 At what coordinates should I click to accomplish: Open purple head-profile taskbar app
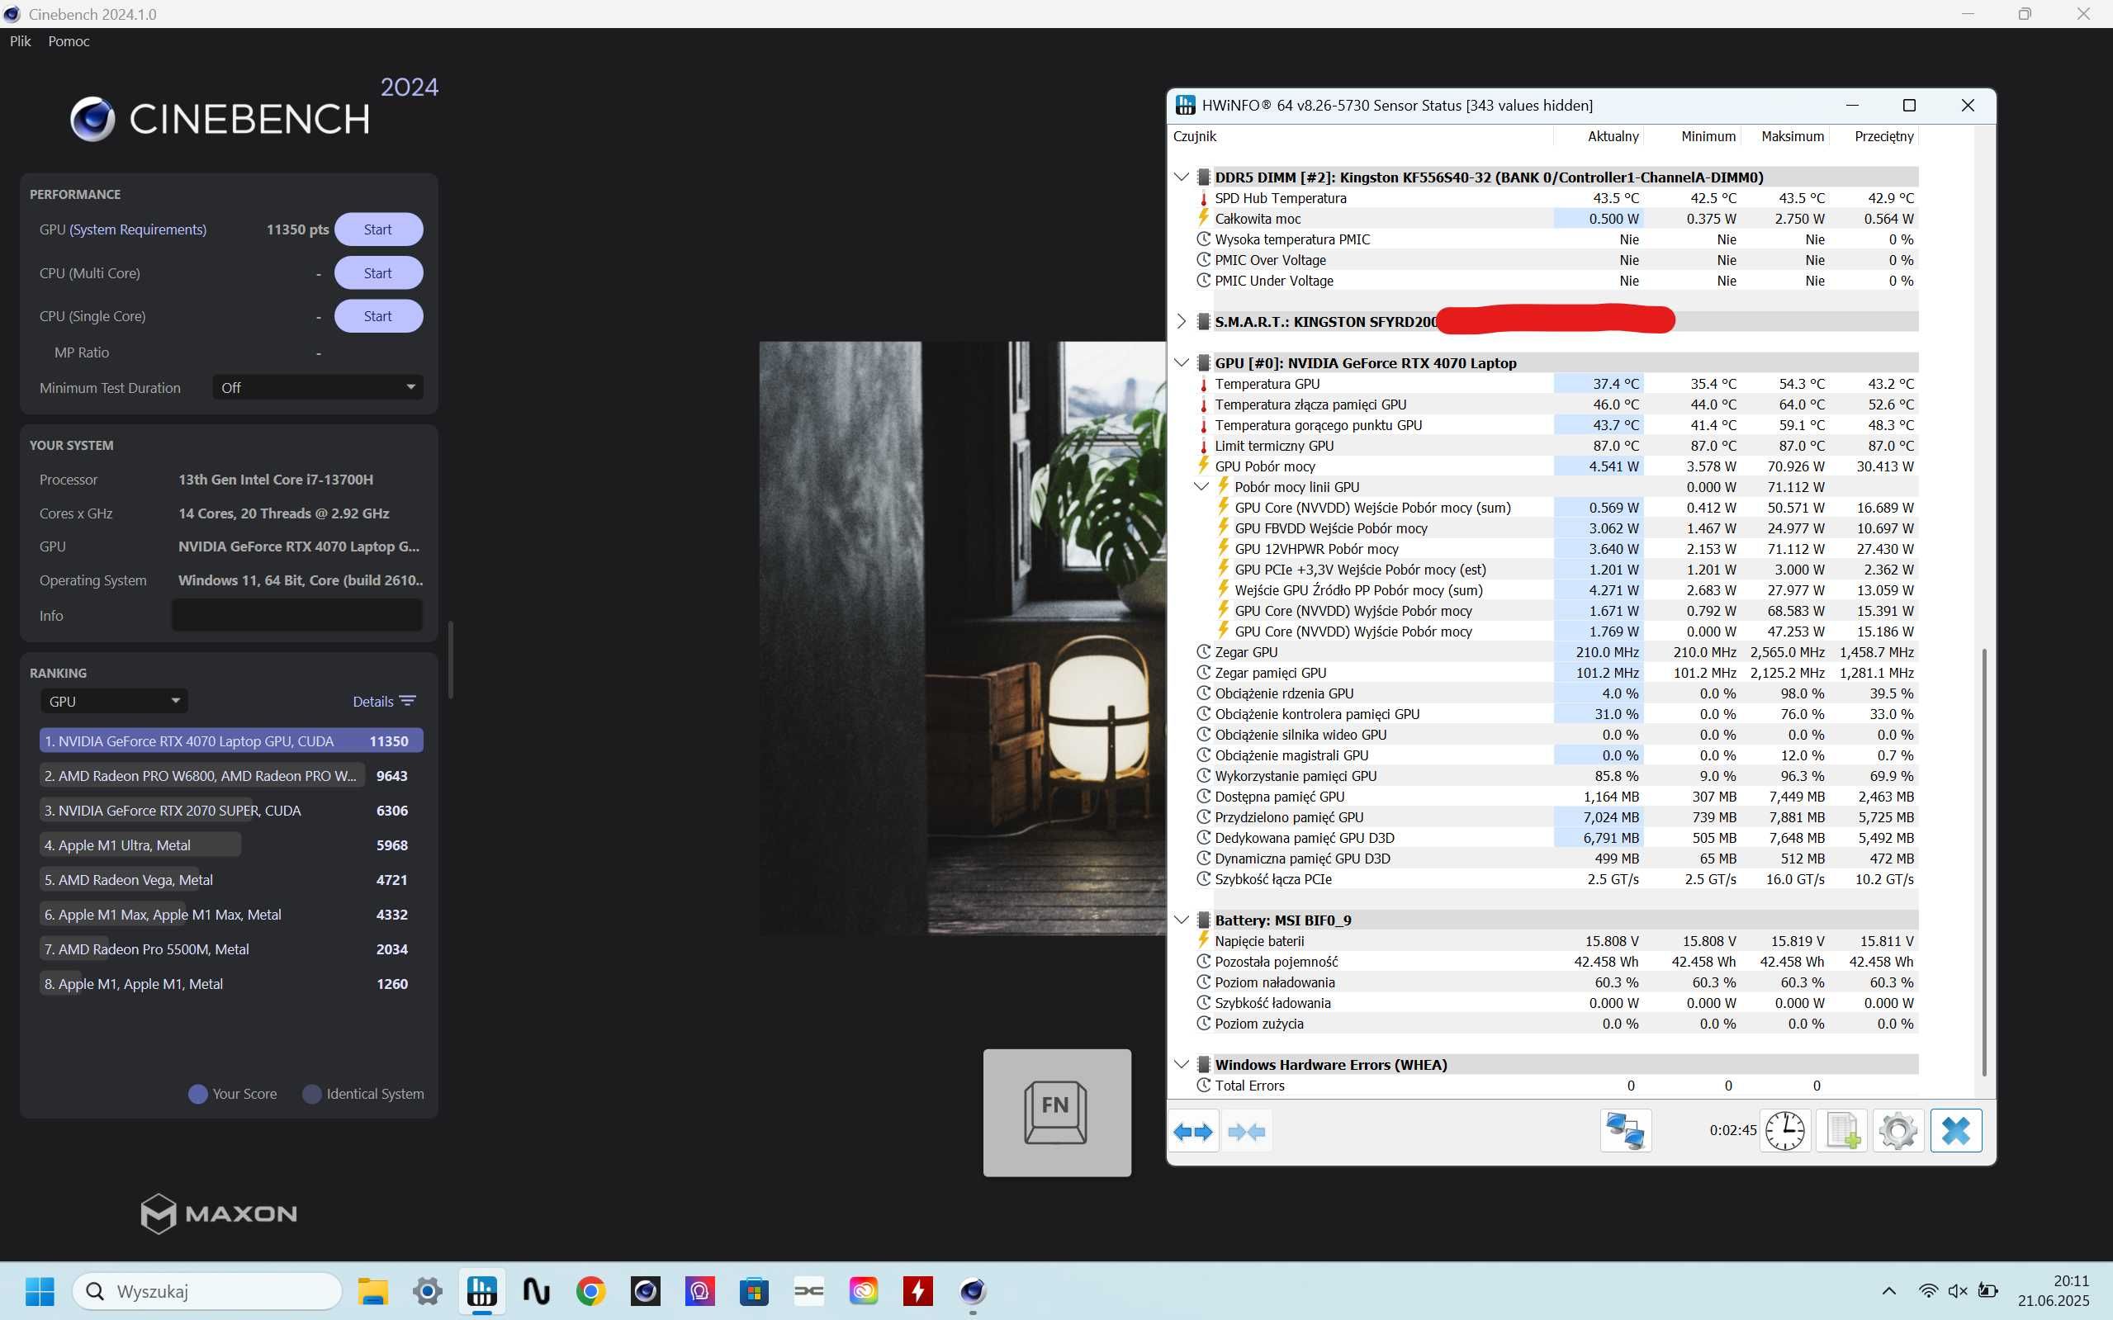[x=700, y=1291]
